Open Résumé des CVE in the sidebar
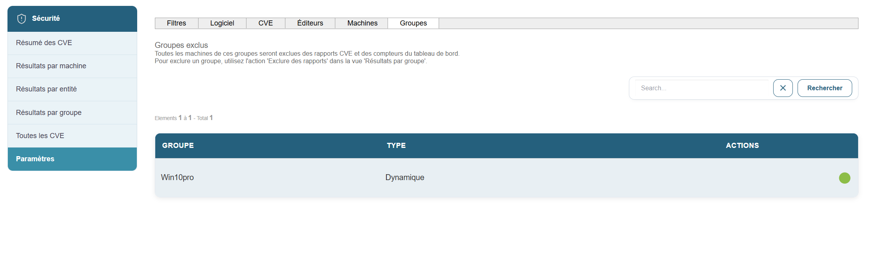875x277 pixels. (44, 43)
